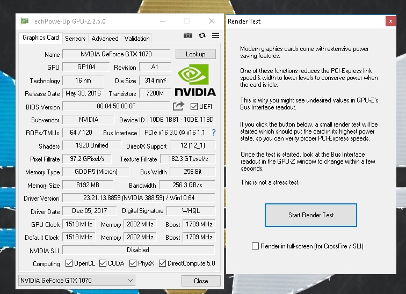Click the Technology field 16 nm

(x=83, y=80)
